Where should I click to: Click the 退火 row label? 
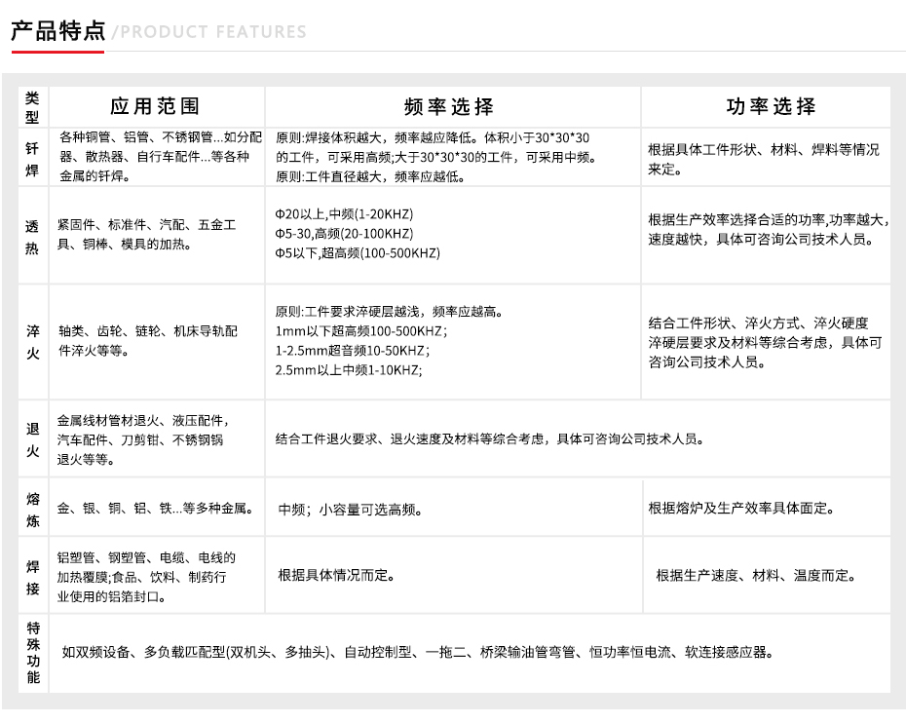(x=32, y=438)
